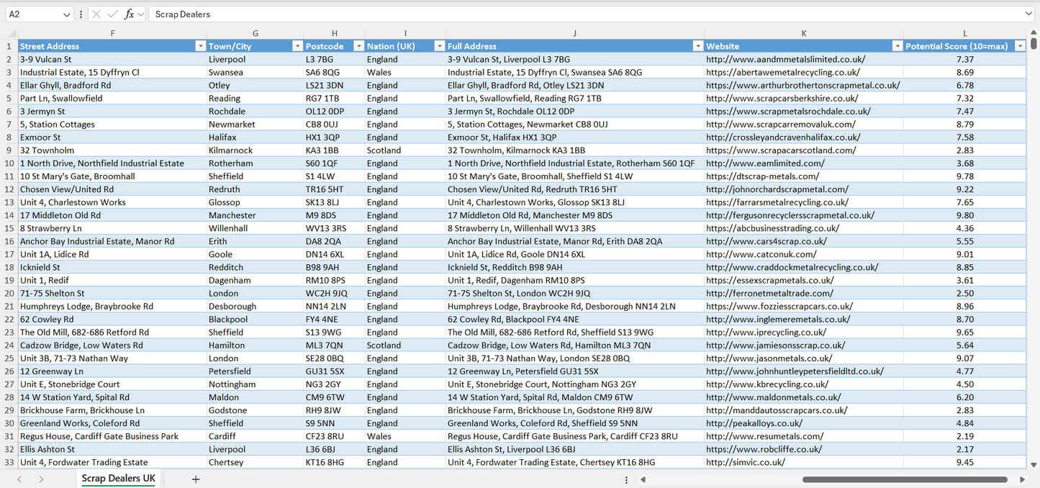Open Insert Function via the fx icon
1040x488 pixels.
click(130, 14)
